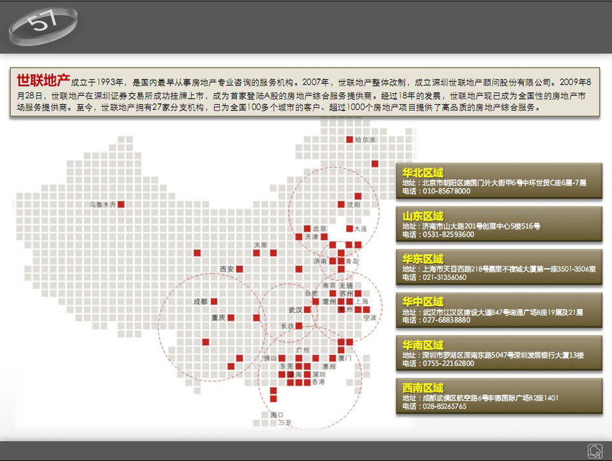
Task: Click the red marker beside 成都
Action: [214, 301]
